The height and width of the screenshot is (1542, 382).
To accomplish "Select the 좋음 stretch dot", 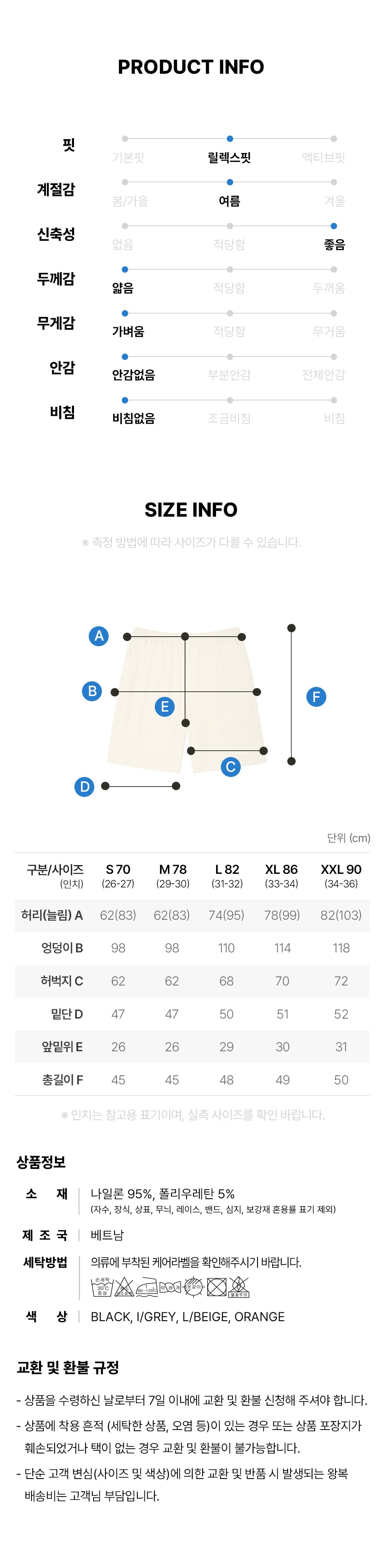I will (x=333, y=226).
